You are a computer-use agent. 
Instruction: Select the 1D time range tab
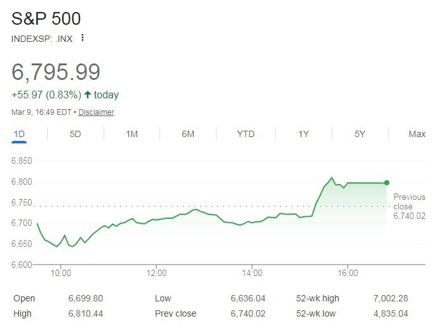tap(18, 134)
